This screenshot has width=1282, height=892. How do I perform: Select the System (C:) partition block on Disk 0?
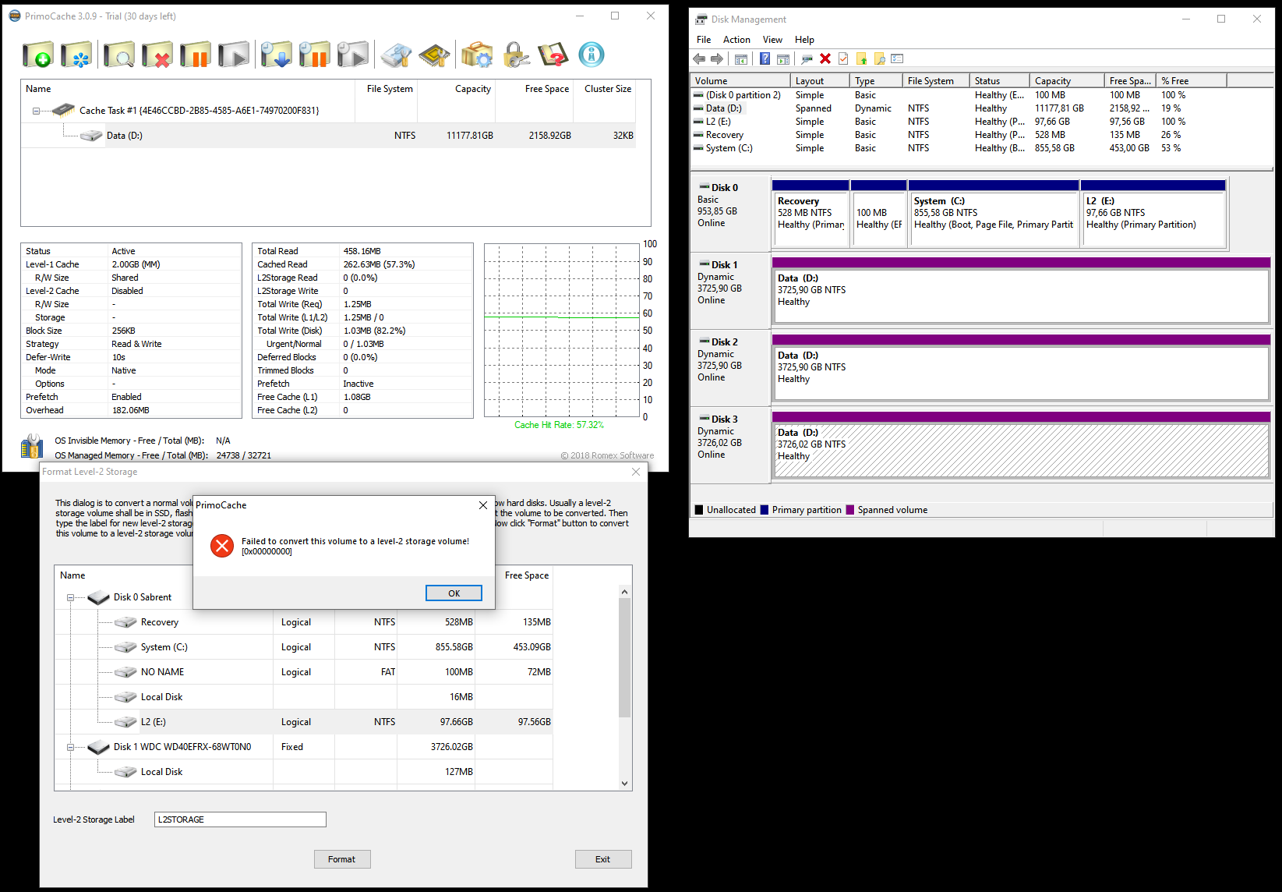click(994, 214)
